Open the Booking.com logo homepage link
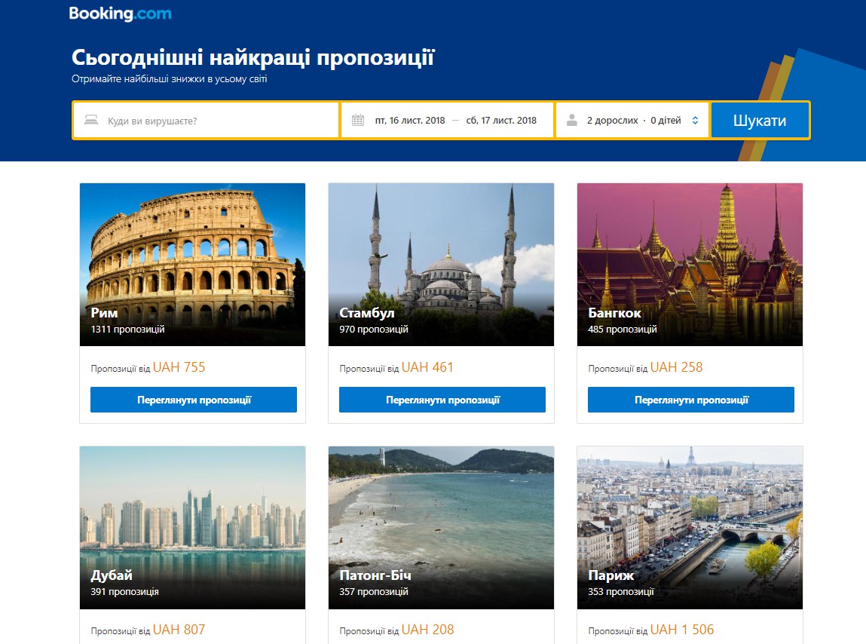Viewport: 866px width, 644px height. (120, 14)
